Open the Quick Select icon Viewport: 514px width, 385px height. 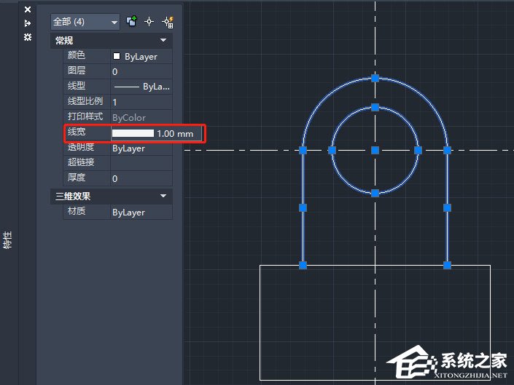166,22
